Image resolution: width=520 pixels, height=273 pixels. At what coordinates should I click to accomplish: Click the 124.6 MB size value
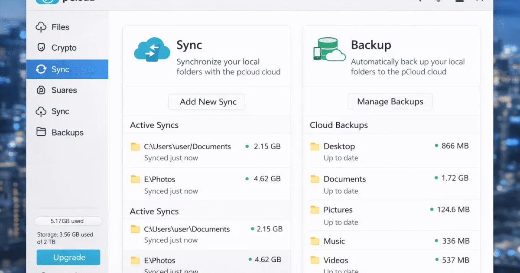(453, 209)
